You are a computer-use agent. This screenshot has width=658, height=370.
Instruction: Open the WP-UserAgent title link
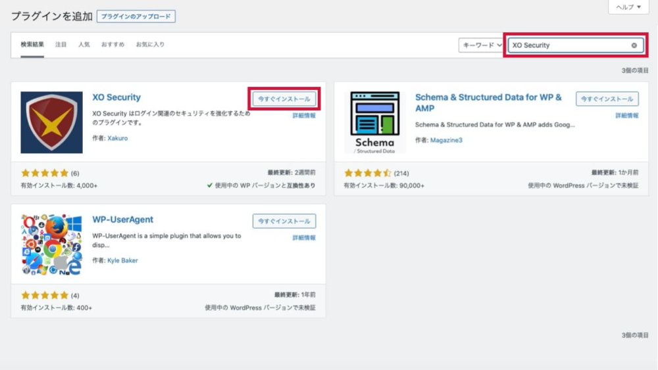pyautogui.click(x=122, y=220)
